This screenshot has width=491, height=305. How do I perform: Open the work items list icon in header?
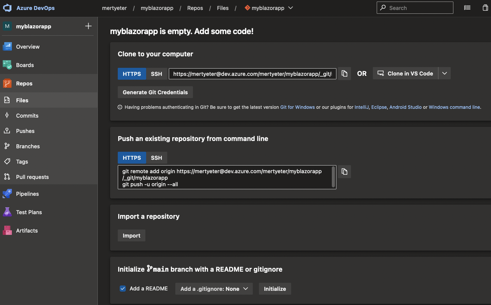[x=467, y=8]
